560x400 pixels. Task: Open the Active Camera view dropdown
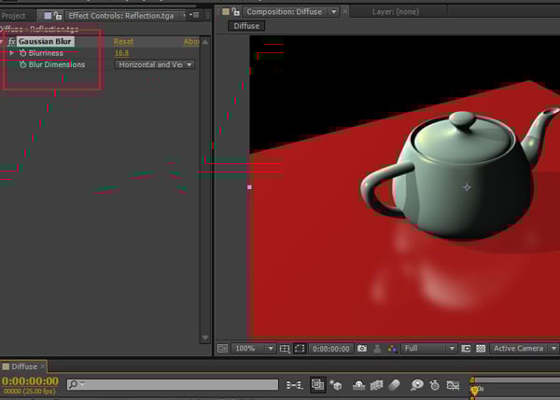click(525, 349)
